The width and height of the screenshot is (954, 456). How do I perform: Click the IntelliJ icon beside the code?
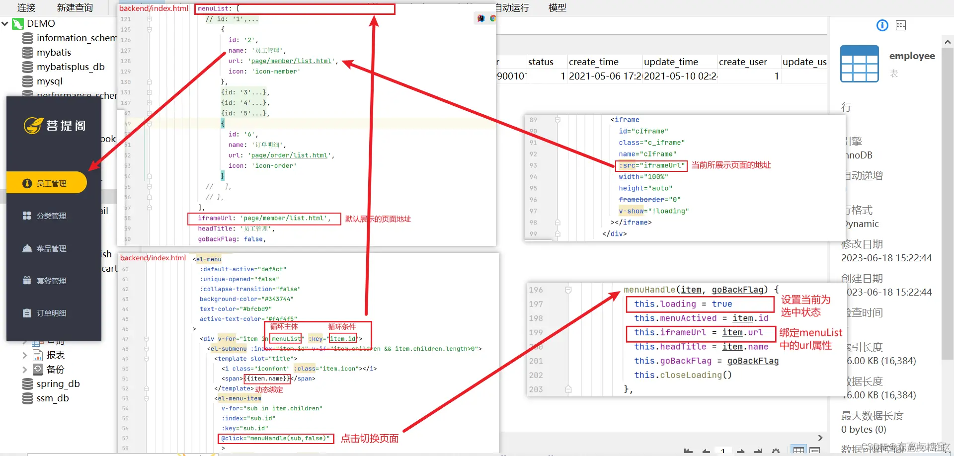[x=481, y=18]
